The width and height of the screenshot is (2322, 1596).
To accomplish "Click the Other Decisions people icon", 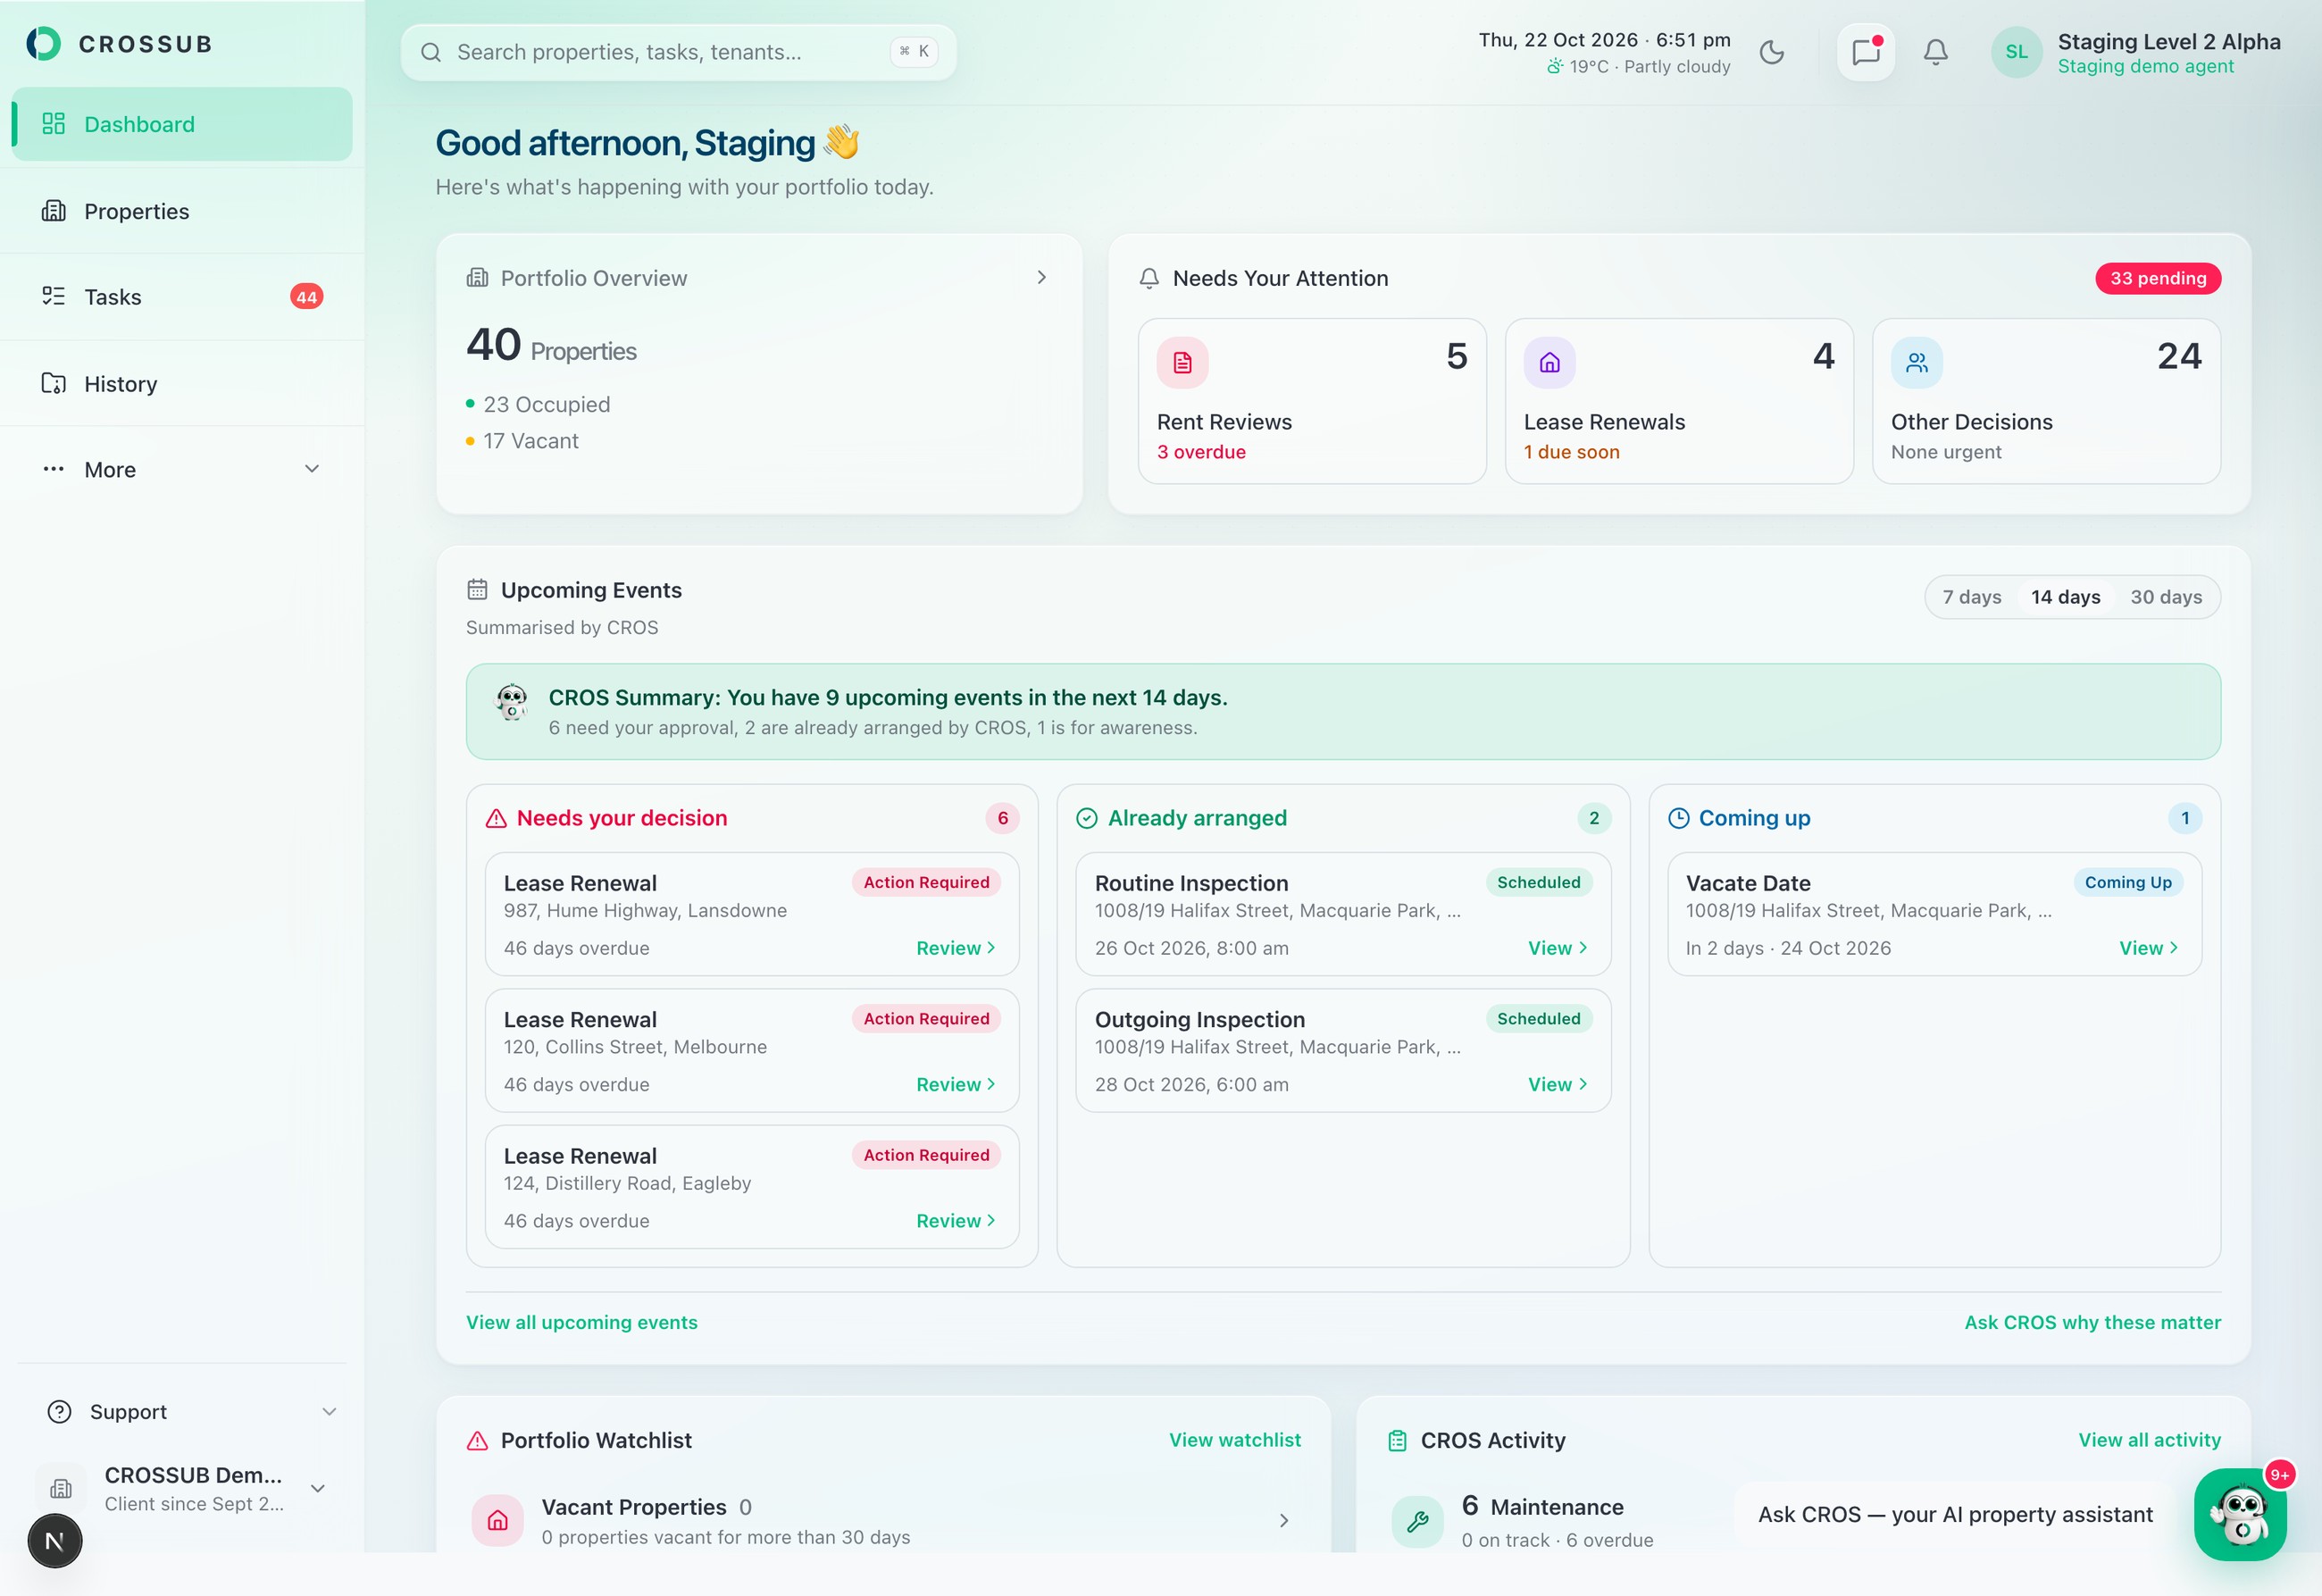I will click(1916, 362).
